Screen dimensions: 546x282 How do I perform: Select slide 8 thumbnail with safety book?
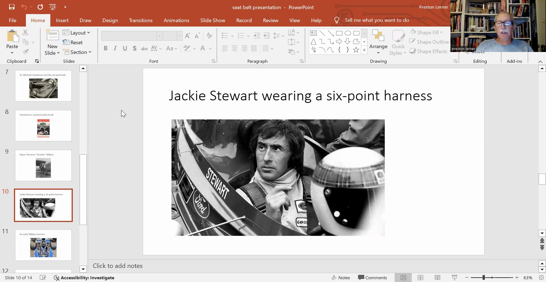43,126
